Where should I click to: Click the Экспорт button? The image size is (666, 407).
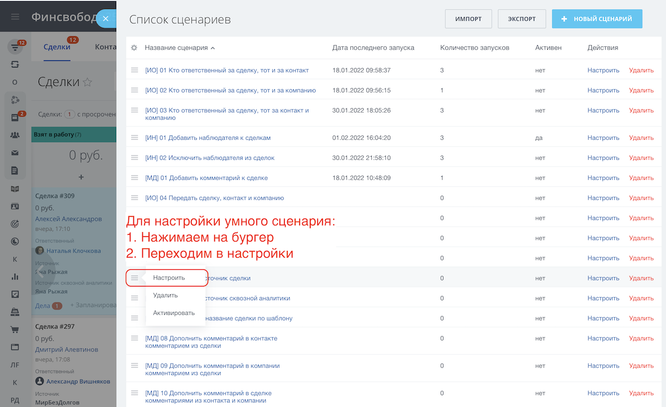(x=522, y=19)
